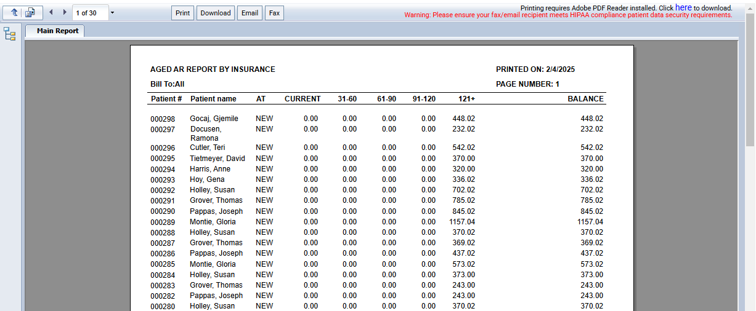Image resolution: width=756 pixels, height=311 pixels.
Task: Switch to the Main Report tab
Action: 57,31
